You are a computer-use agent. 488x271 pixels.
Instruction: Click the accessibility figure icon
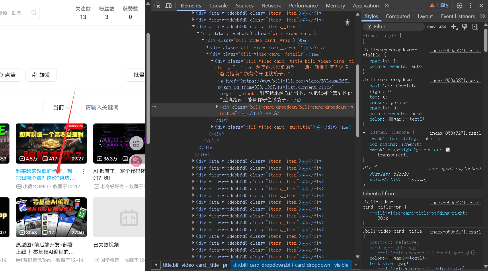(x=347, y=23)
